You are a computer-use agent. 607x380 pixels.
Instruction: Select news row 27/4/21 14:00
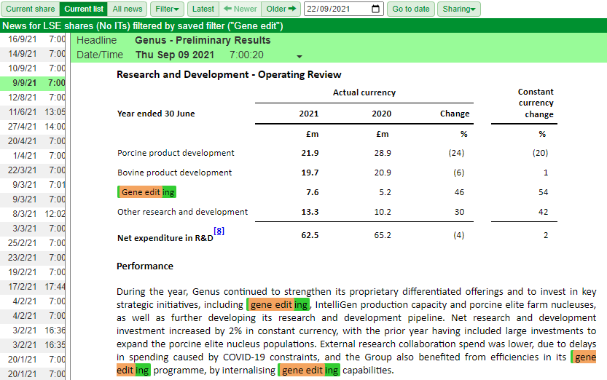(x=33, y=127)
